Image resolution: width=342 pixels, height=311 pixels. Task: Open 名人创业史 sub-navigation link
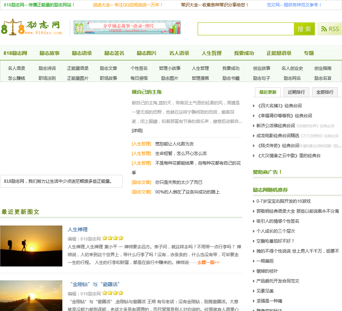tap(292, 68)
